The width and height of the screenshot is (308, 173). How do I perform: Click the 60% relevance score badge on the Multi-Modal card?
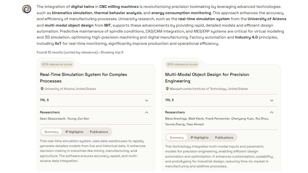182,64
